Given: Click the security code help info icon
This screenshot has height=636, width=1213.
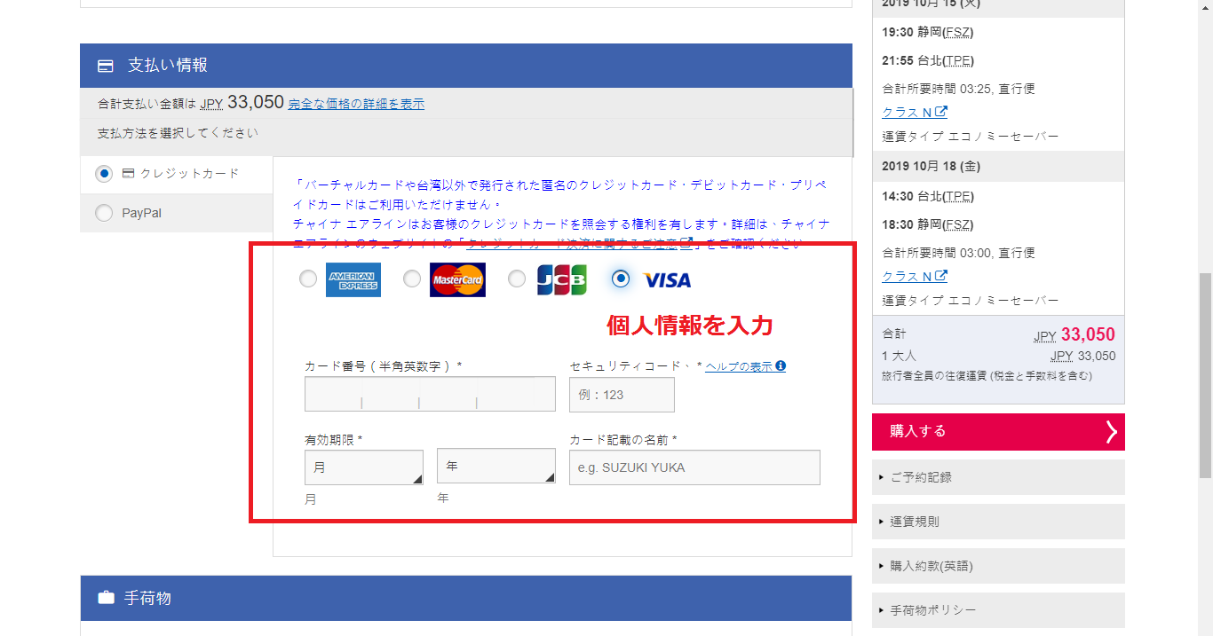Looking at the screenshot, I should [x=781, y=366].
